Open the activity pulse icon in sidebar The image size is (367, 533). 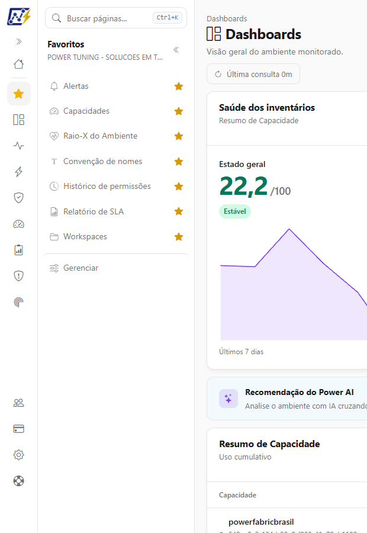[x=19, y=146]
